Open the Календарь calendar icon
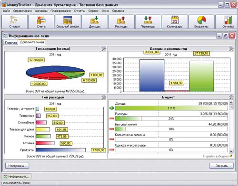 point(175,22)
